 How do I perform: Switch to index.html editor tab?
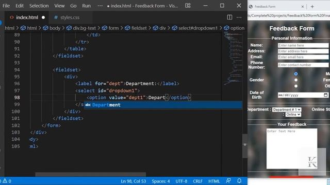[27, 17]
